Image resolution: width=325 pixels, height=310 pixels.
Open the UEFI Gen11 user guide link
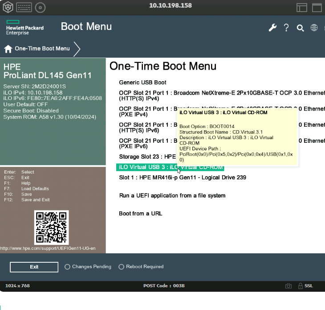48,248
